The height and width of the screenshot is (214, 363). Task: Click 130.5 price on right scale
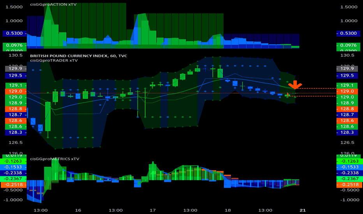click(x=347, y=55)
